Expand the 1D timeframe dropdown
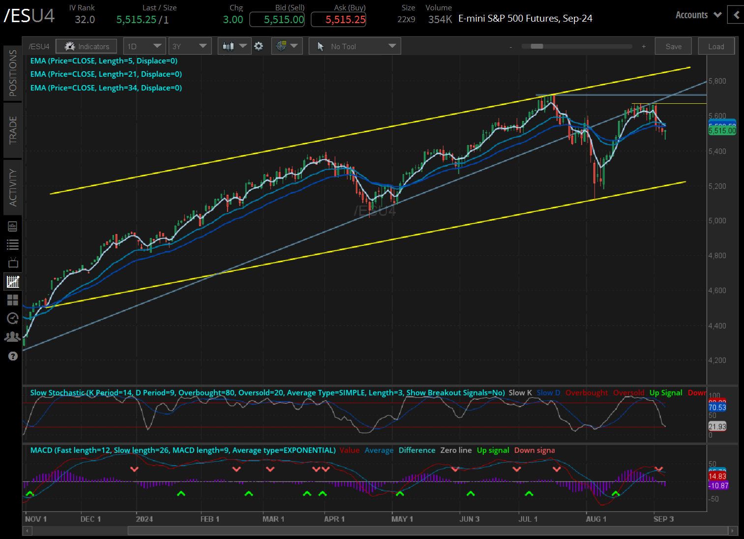 coord(144,46)
